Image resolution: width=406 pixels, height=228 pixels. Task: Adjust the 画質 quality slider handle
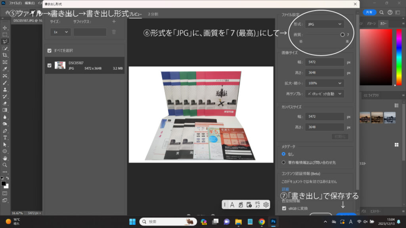pyautogui.click(x=342, y=35)
